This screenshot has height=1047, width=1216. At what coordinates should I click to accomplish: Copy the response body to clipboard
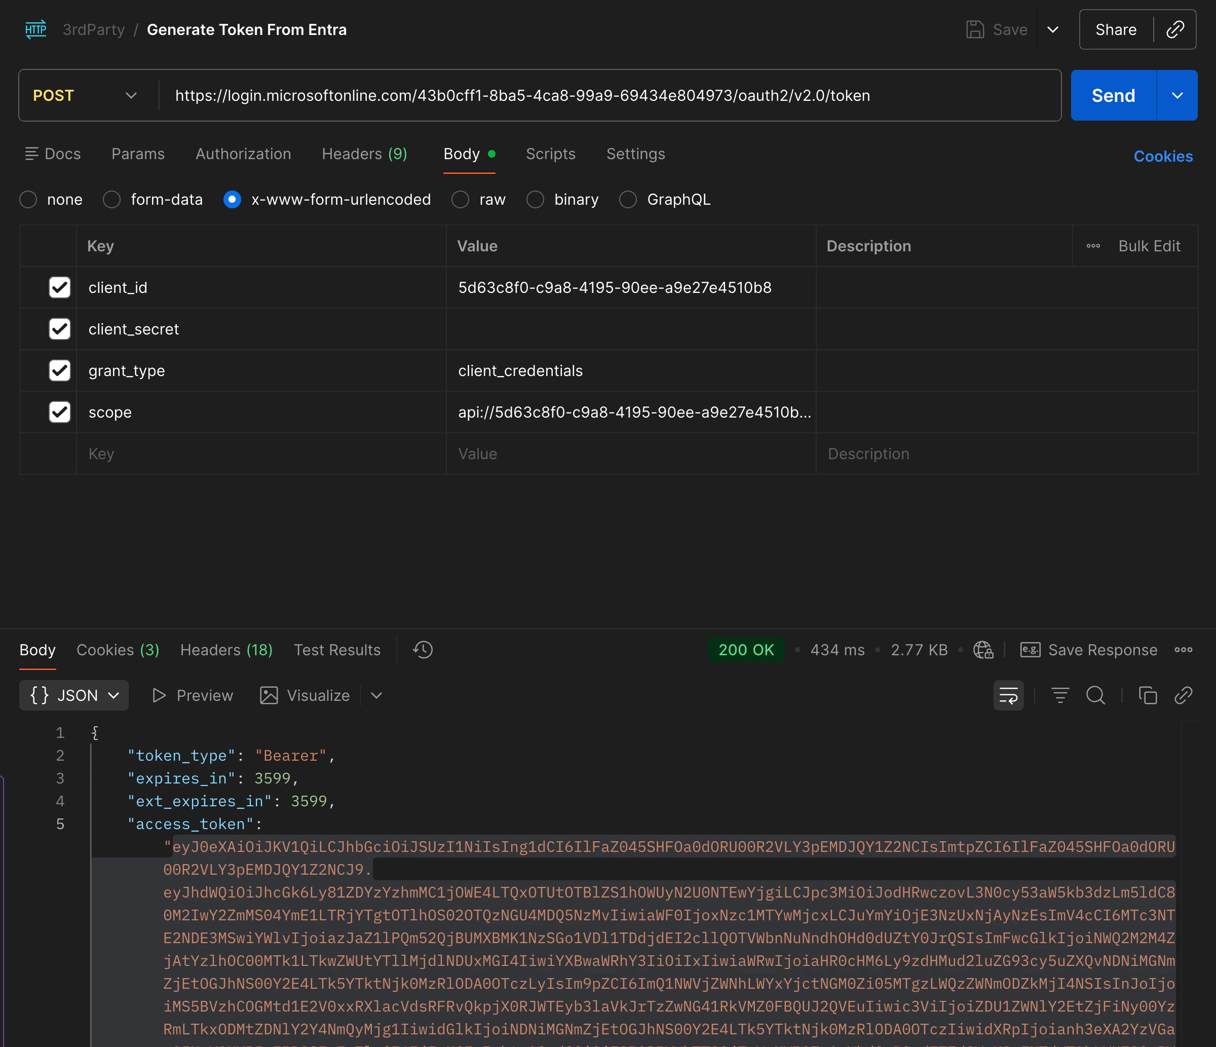[1148, 695]
